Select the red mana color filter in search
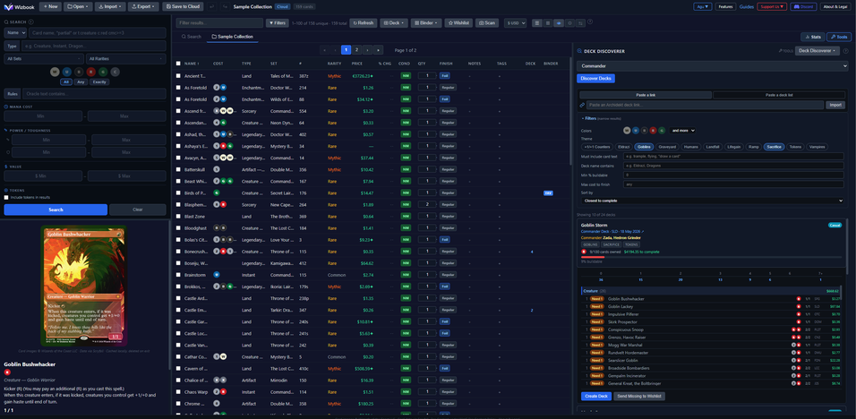 [90, 72]
